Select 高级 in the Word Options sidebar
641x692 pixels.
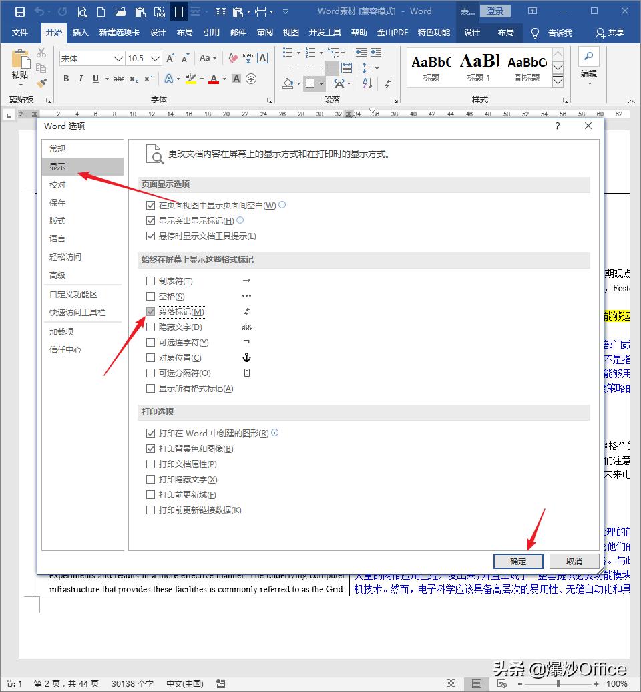(x=58, y=275)
